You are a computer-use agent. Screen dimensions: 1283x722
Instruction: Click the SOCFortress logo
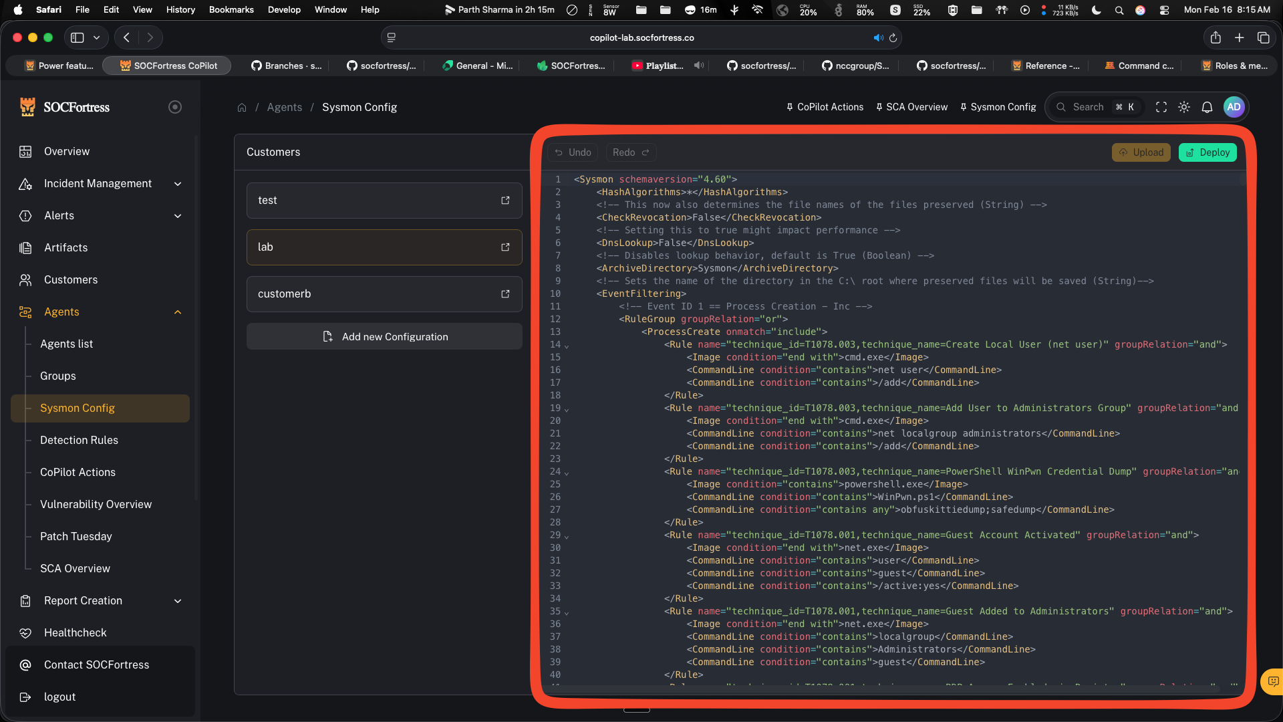(x=27, y=107)
